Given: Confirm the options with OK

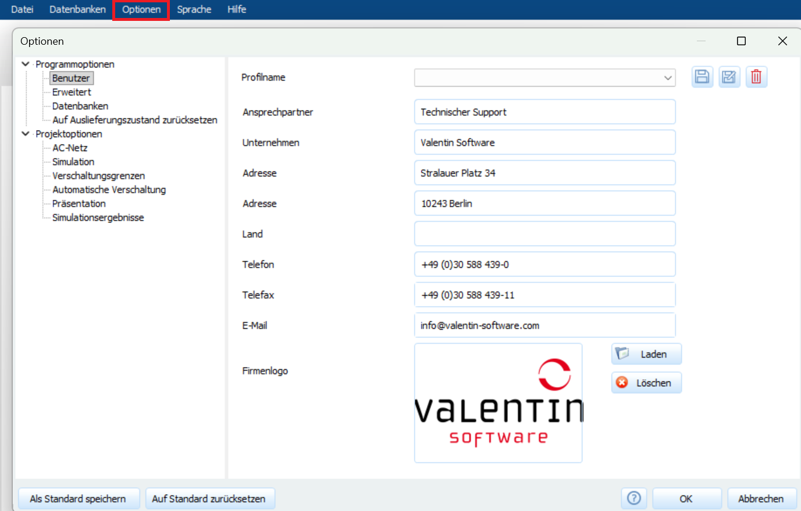Looking at the screenshot, I should click(x=686, y=499).
